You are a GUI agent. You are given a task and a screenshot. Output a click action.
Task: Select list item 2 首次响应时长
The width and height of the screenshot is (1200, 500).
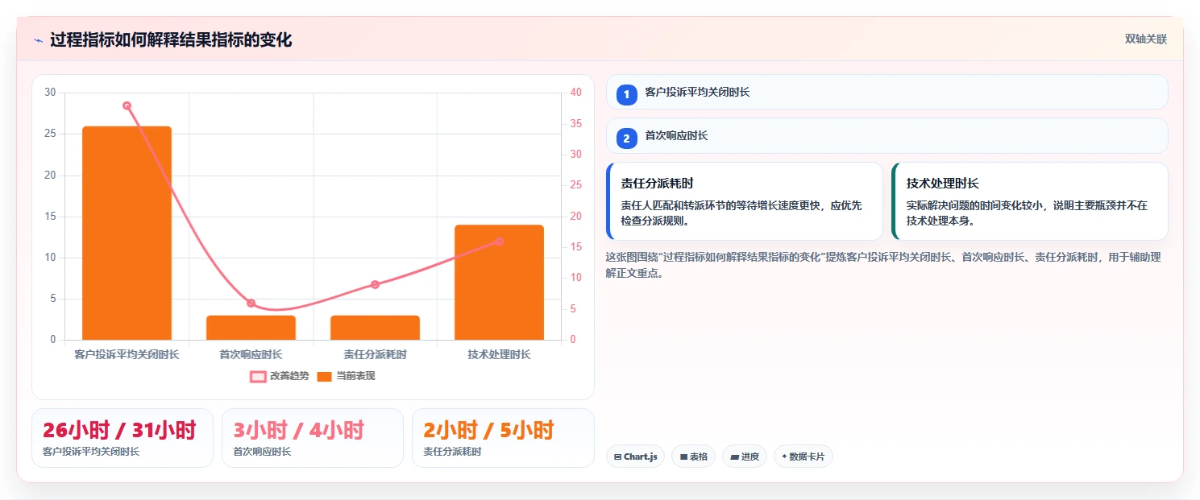887,135
